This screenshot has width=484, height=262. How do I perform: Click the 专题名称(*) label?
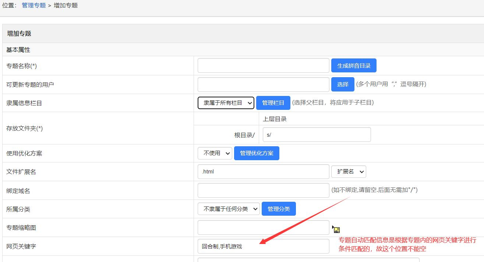click(x=21, y=66)
